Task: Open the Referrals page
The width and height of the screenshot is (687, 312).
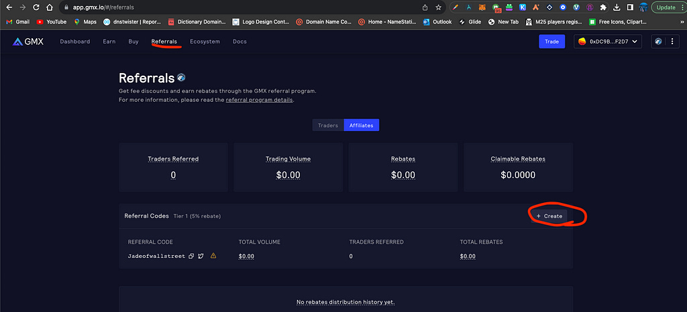Action: click(x=164, y=42)
